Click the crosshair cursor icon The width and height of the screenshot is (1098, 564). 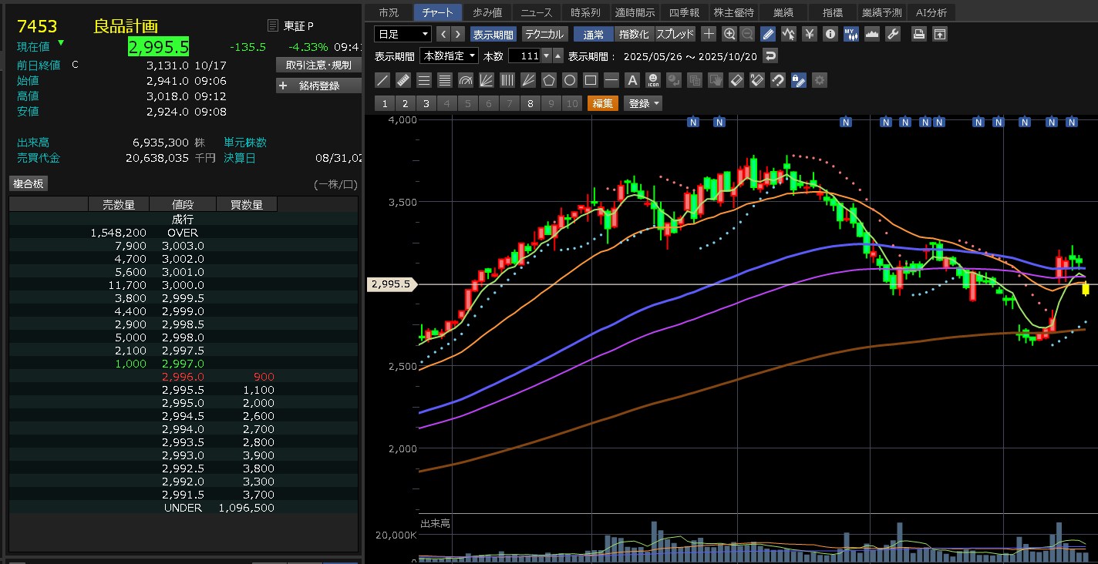tap(709, 34)
